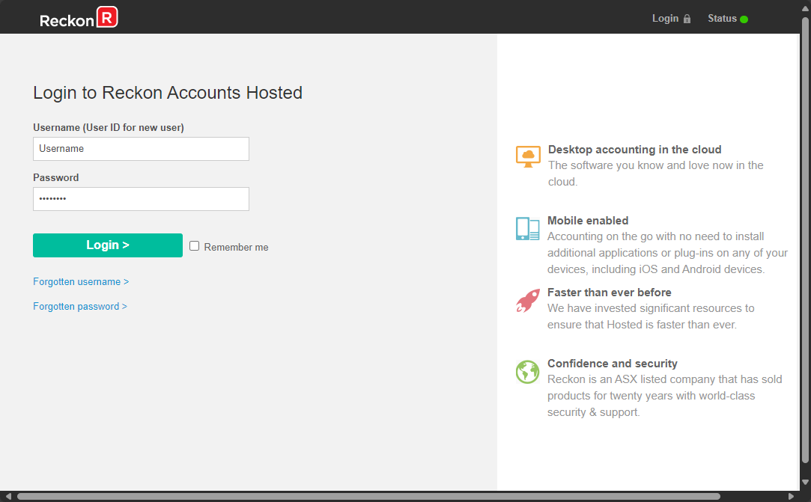Image resolution: width=811 pixels, height=502 pixels.
Task: Click the "Password" field label
Action: point(56,178)
